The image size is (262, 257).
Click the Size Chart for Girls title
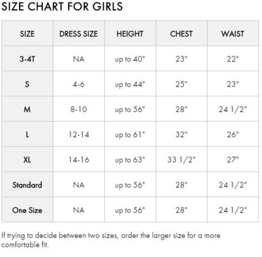click(62, 7)
